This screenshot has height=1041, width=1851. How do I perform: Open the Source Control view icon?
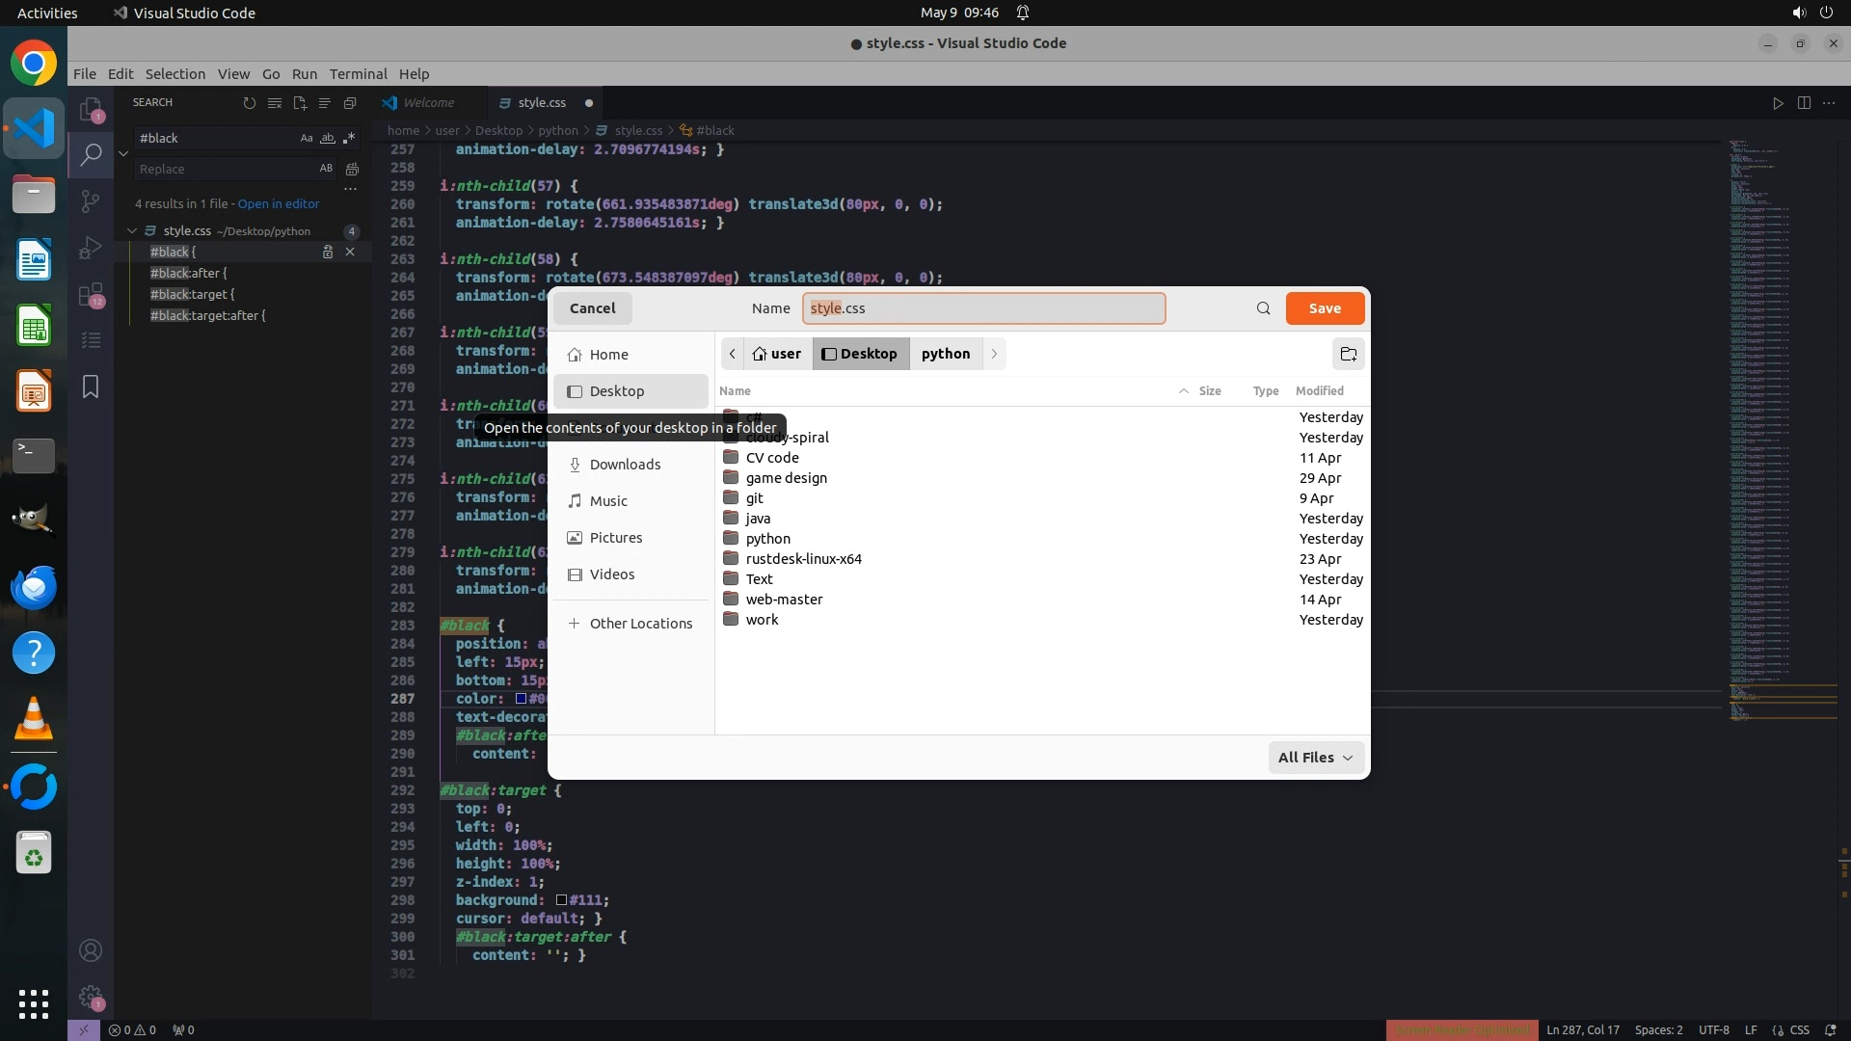[x=90, y=200]
